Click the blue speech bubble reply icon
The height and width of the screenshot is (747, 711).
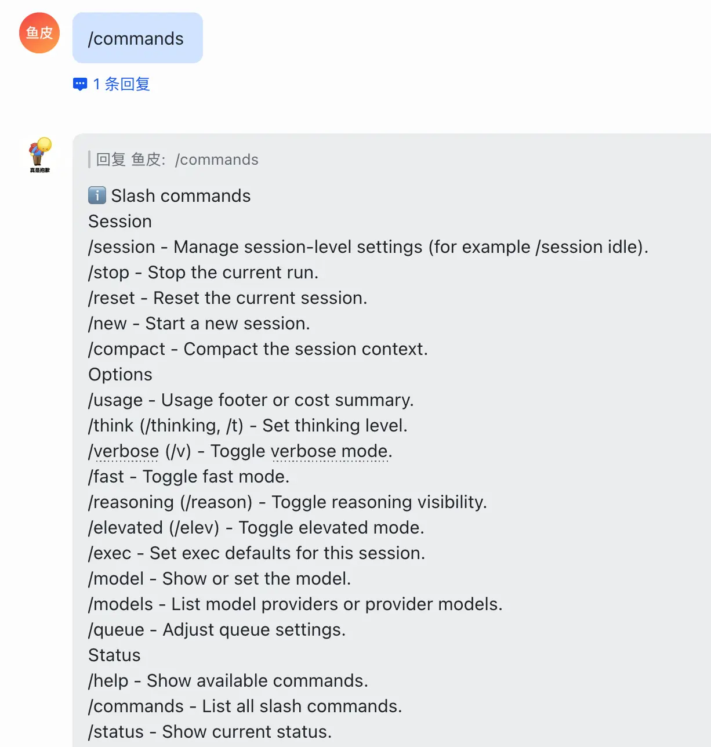tap(80, 85)
